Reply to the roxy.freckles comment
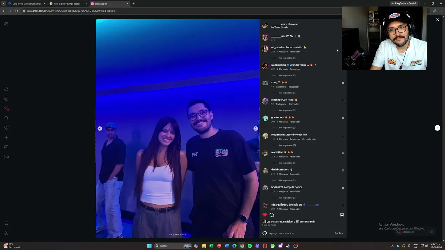Screen dimensions: 445x250 tap(295, 139)
